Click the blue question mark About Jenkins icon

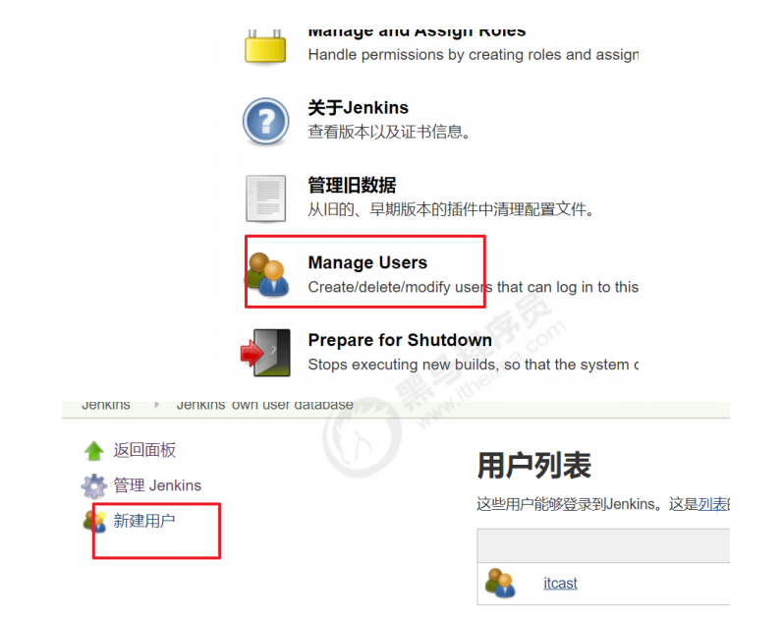pos(265,121)
